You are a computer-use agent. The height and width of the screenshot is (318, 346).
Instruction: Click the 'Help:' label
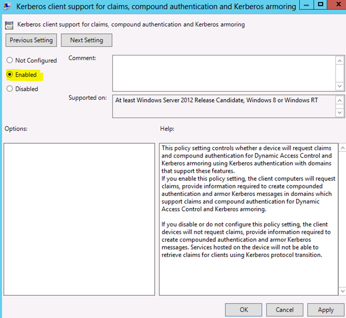(167, 129)
